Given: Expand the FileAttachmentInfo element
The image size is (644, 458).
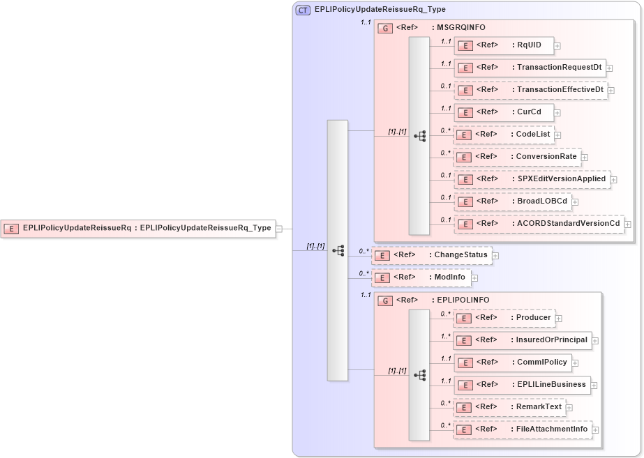Looking at the screenshot, I should click(x=597, y=429).
